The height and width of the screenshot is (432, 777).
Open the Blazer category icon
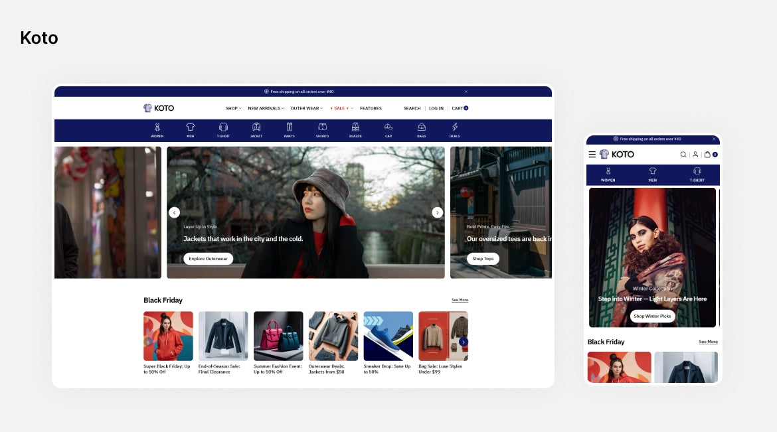tap(355, 127)
